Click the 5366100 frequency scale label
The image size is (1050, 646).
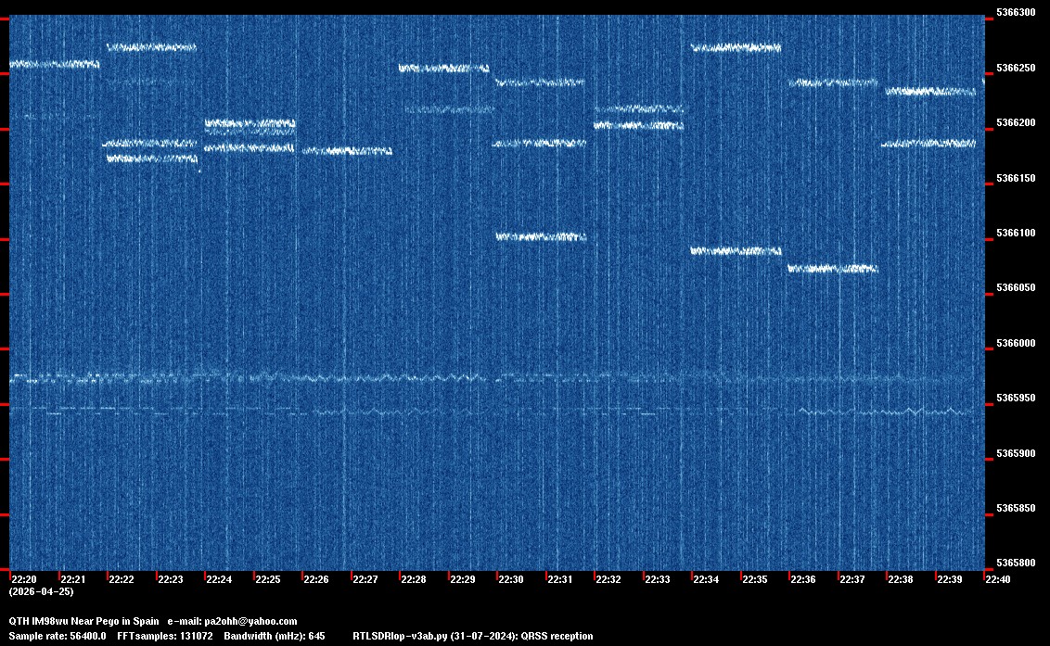tap(1015, 234)
